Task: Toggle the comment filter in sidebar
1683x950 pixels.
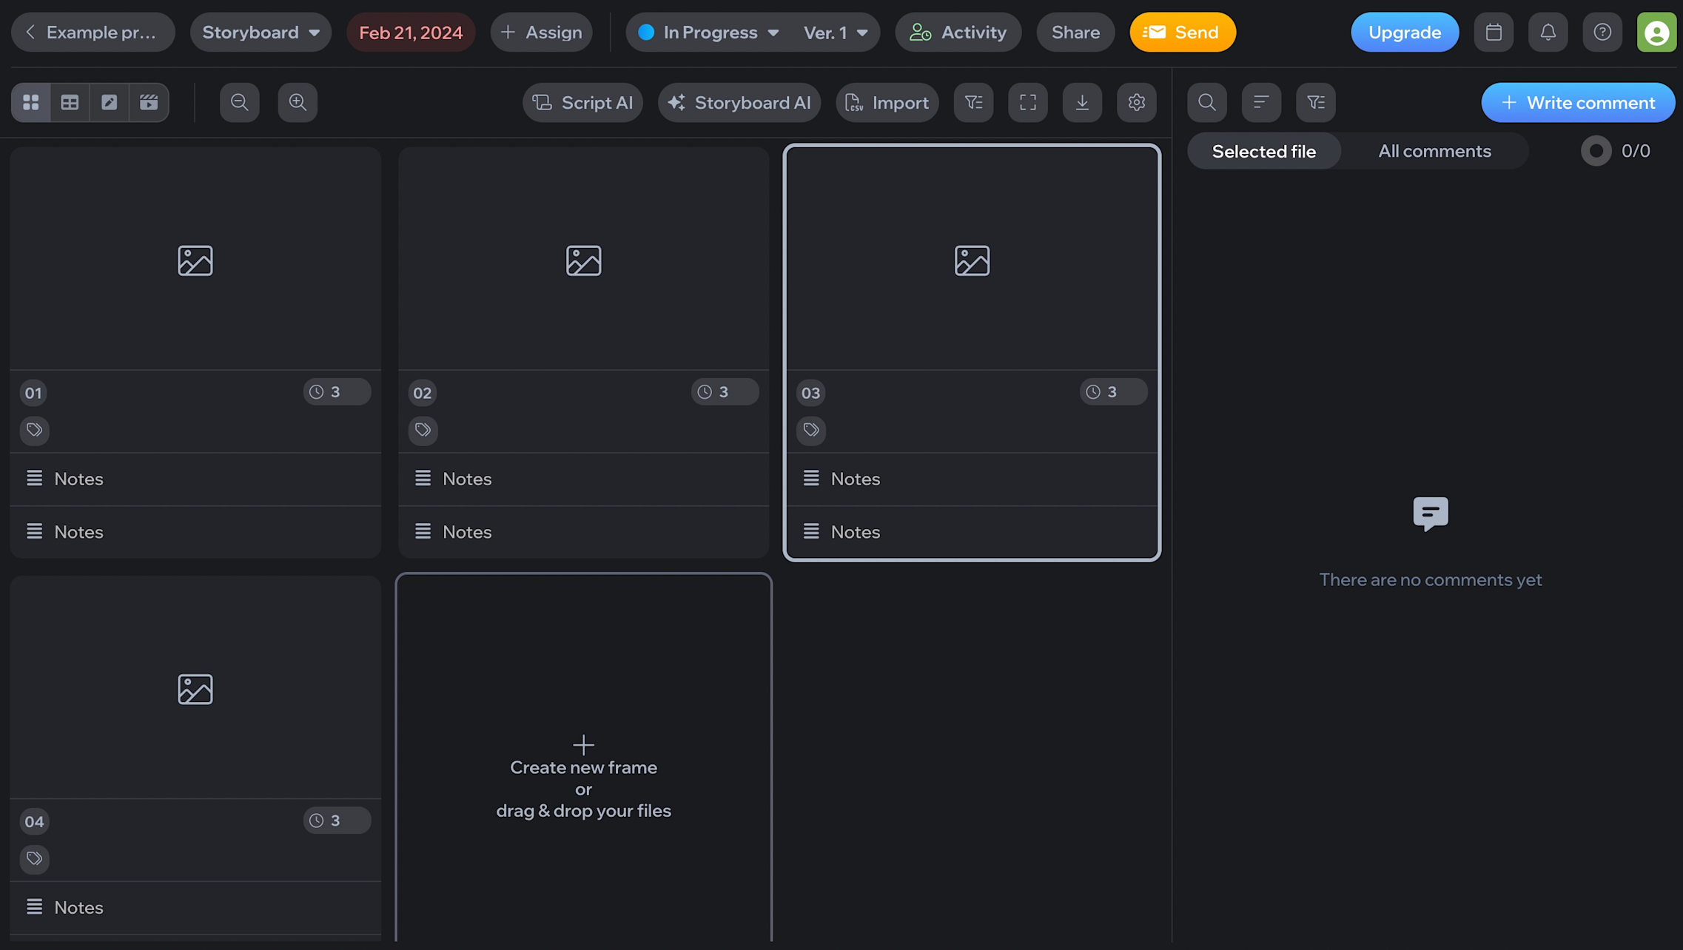Action: click(1315, 102)
